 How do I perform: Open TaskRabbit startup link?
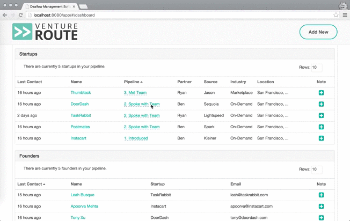(81, 115)
